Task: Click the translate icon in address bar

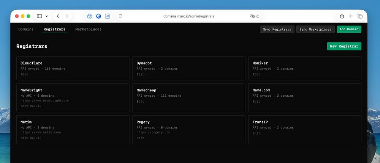Action: (x=252, y=16)
